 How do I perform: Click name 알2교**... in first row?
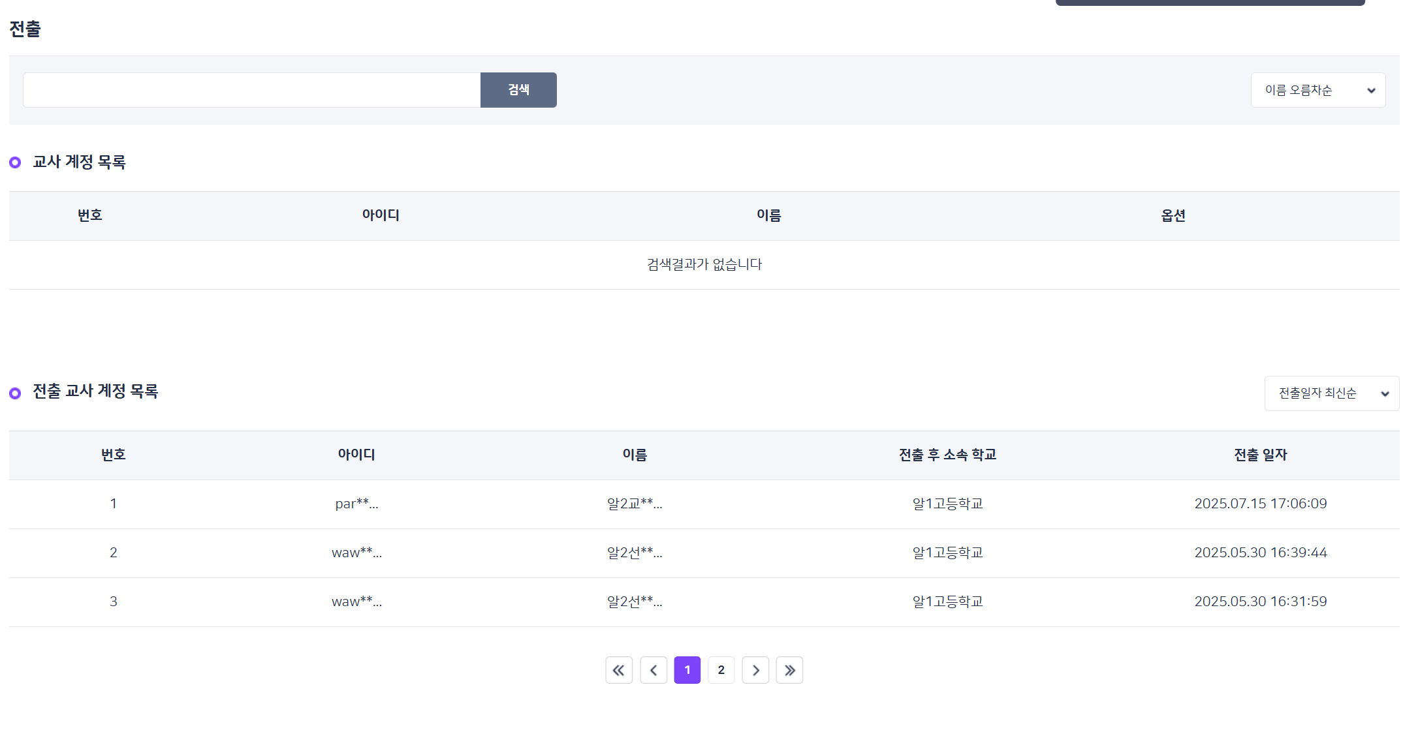634,504
